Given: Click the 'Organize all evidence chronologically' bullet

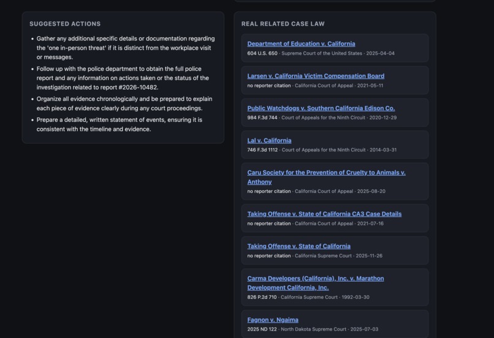Looking at the screenshot, I should click(124, 103).
